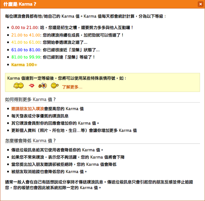Click the 你已經到達「涅槃」等級了 description

(69, 57)
